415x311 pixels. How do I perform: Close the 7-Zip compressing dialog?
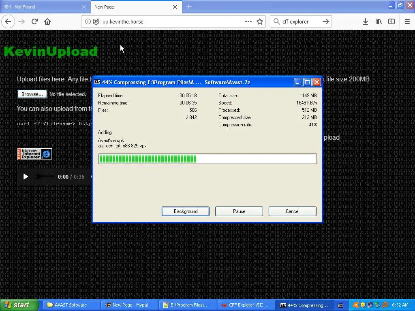pyautogui.click(x=317, y=82)
